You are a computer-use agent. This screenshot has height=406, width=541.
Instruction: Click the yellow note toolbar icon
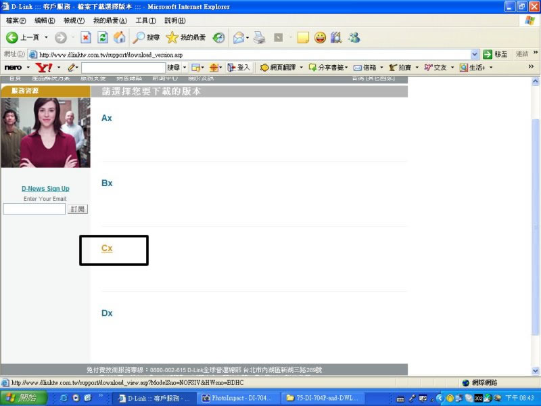click(303, 37)
